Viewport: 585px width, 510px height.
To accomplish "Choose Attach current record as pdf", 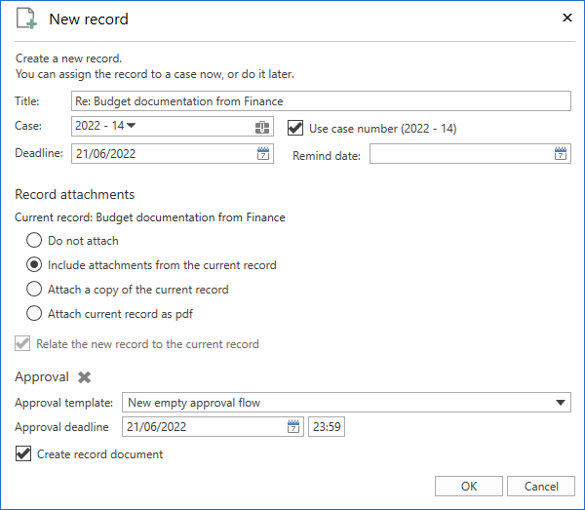I will pos(34,314).
